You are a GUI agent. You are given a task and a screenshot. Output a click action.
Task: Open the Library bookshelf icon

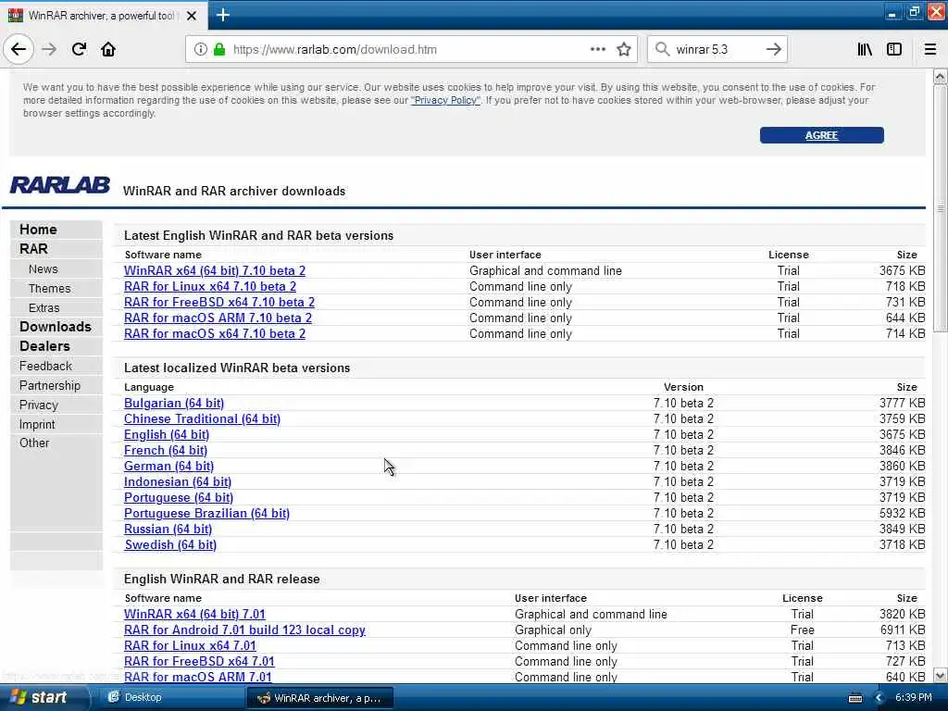[x=865, y=49]
